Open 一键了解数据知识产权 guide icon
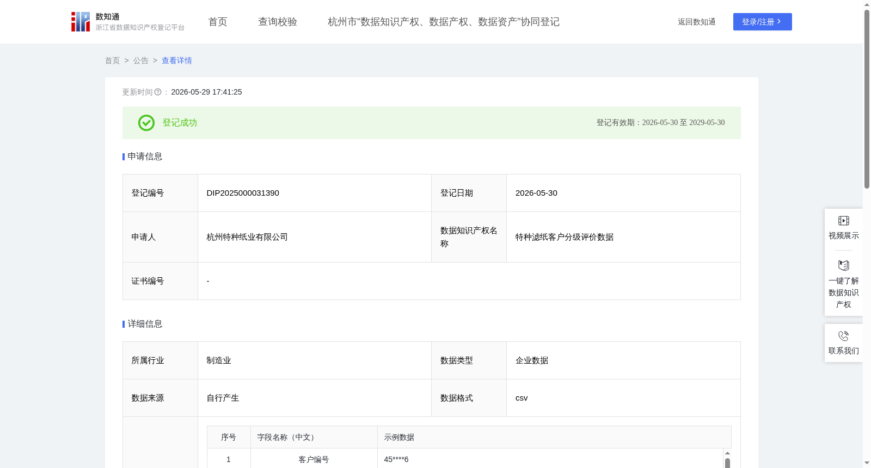The image size is (871, 468). coord(844,265)
